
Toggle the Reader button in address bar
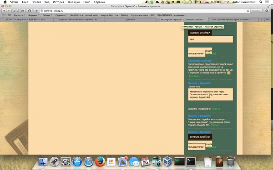click(x=257, y=11)
